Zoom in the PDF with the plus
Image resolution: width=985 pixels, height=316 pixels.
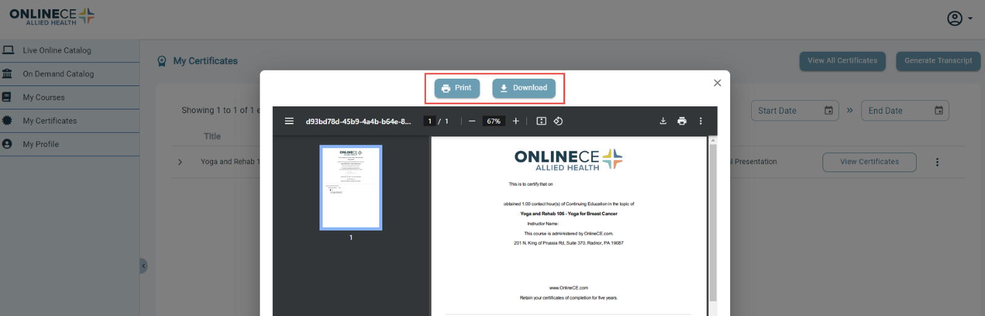tap(516, 121)
